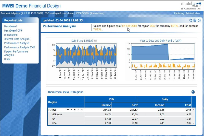Image resolution: width=204 pixels, height=136 pixels.
Task: Click the double left arrow collapse-all icon in TOTAL row
Action: tap(68, 110)
